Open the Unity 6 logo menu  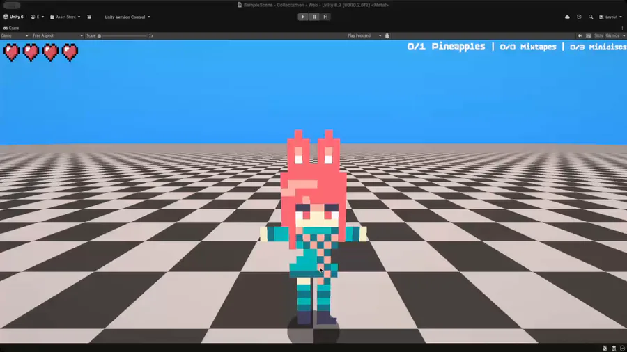[13, 17]
